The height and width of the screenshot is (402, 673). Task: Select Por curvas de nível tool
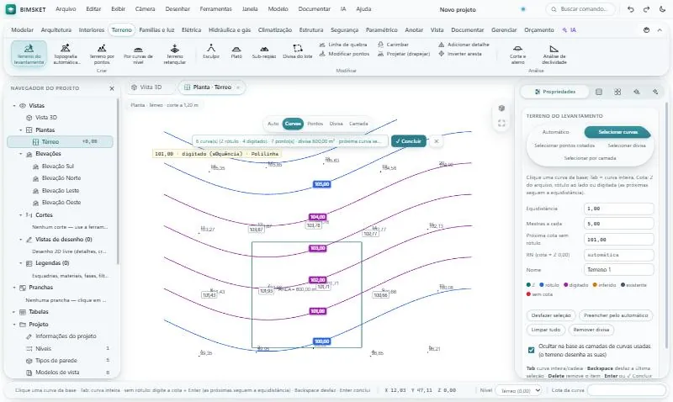point(138,54)
